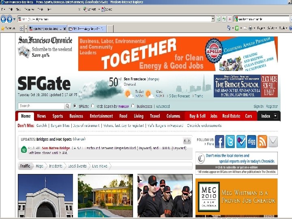This screenshot has height=219, width=292.
Task: Show previous update with the left arrow
Action: (x=185, y=141)
